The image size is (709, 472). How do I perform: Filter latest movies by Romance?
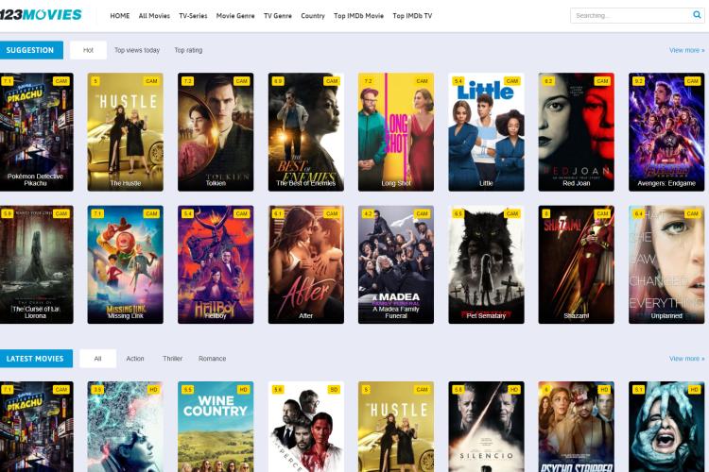click(212, 359)
